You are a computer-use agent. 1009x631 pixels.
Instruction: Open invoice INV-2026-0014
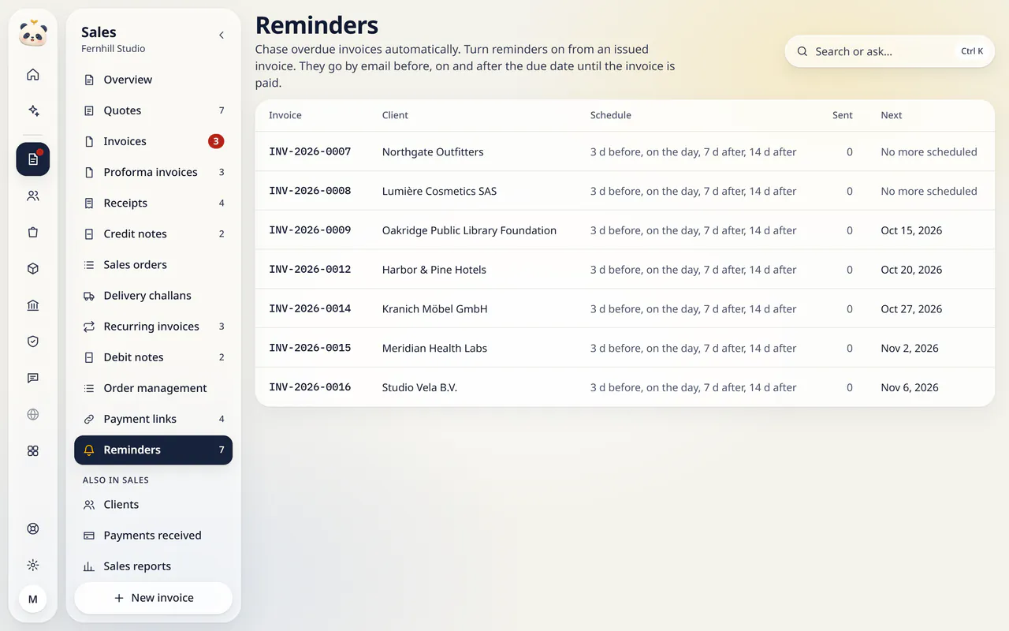(x=310, y=308)
